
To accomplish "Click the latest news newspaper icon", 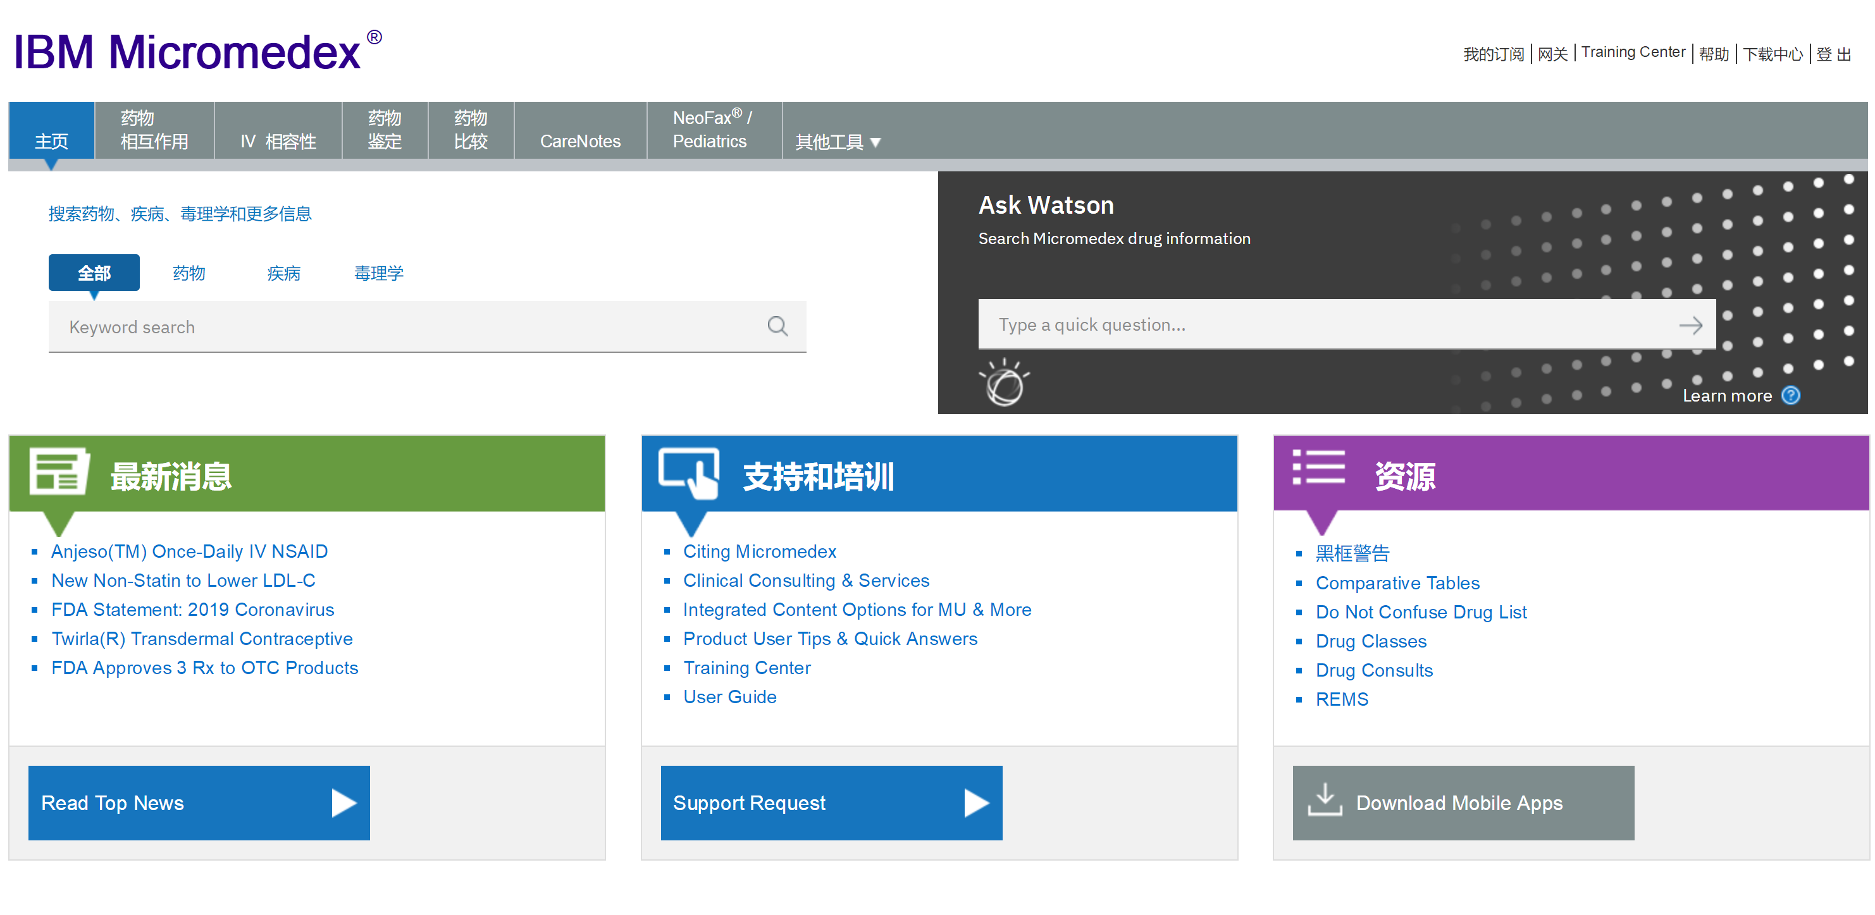I will click(58, 472).
